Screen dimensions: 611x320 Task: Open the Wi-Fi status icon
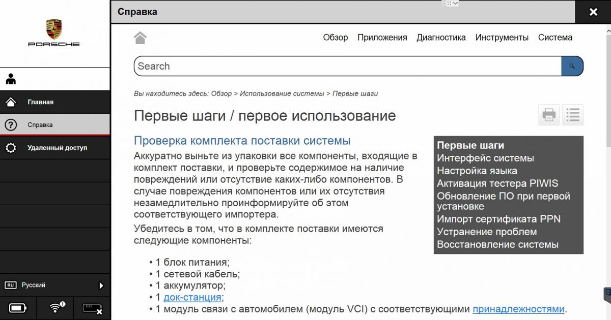pos(55,308)
